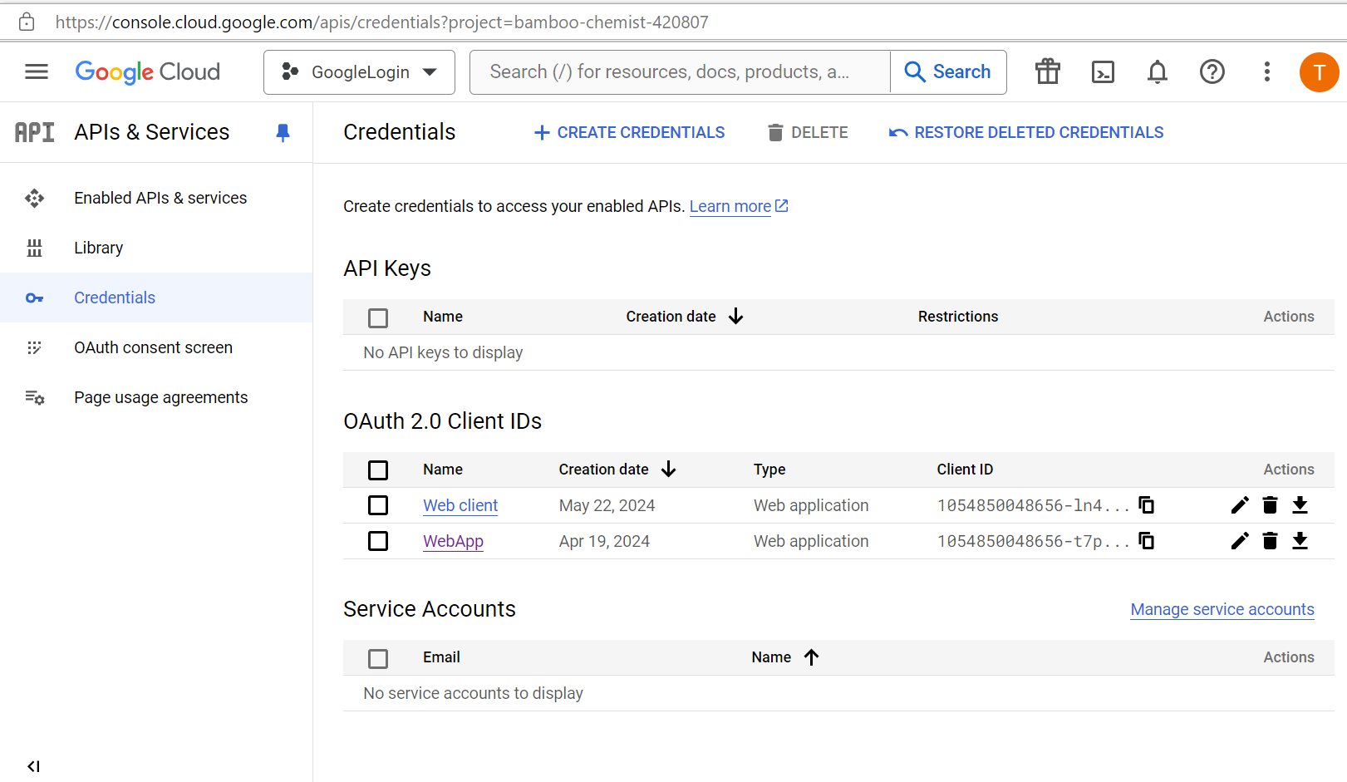Check the Web client row checkbox
The width and height of the screenshot is (1347, 782).
(378, 504)
